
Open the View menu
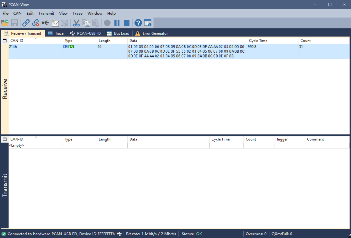tap(63, 14)
